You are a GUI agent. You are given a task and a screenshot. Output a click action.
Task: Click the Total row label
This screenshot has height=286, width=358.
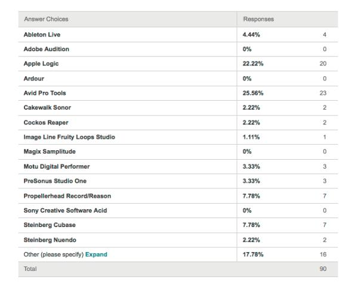coord(30,269)
